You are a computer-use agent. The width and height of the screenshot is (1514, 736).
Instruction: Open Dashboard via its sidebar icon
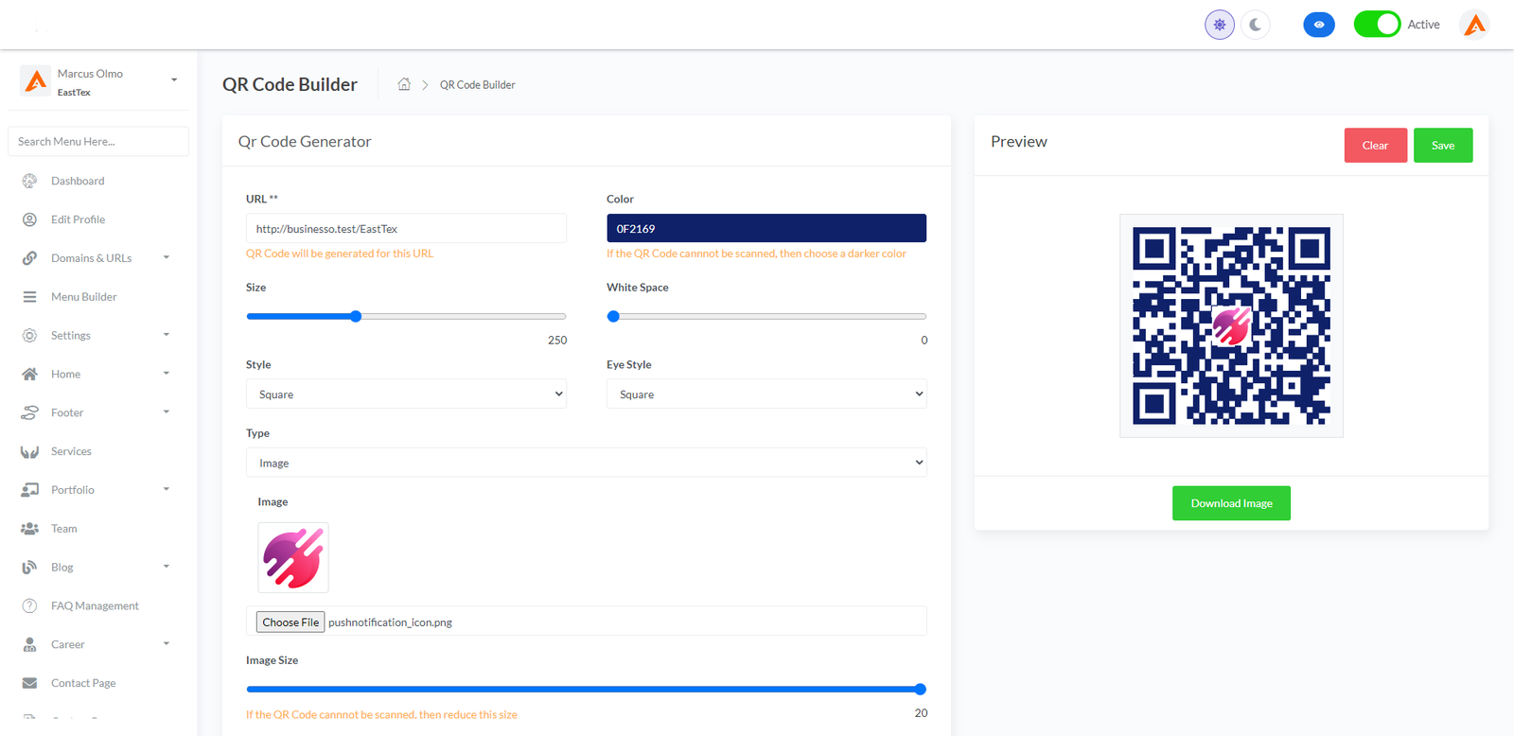point(29,181)
